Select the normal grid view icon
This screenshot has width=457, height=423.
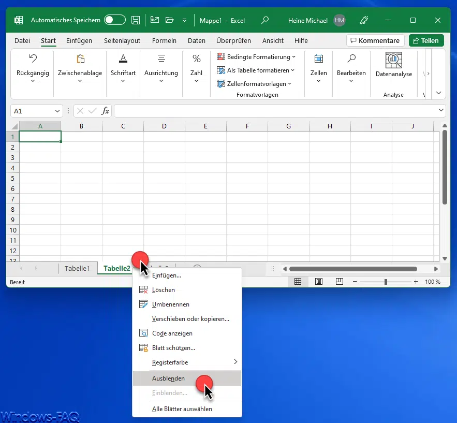coord(298,282)
